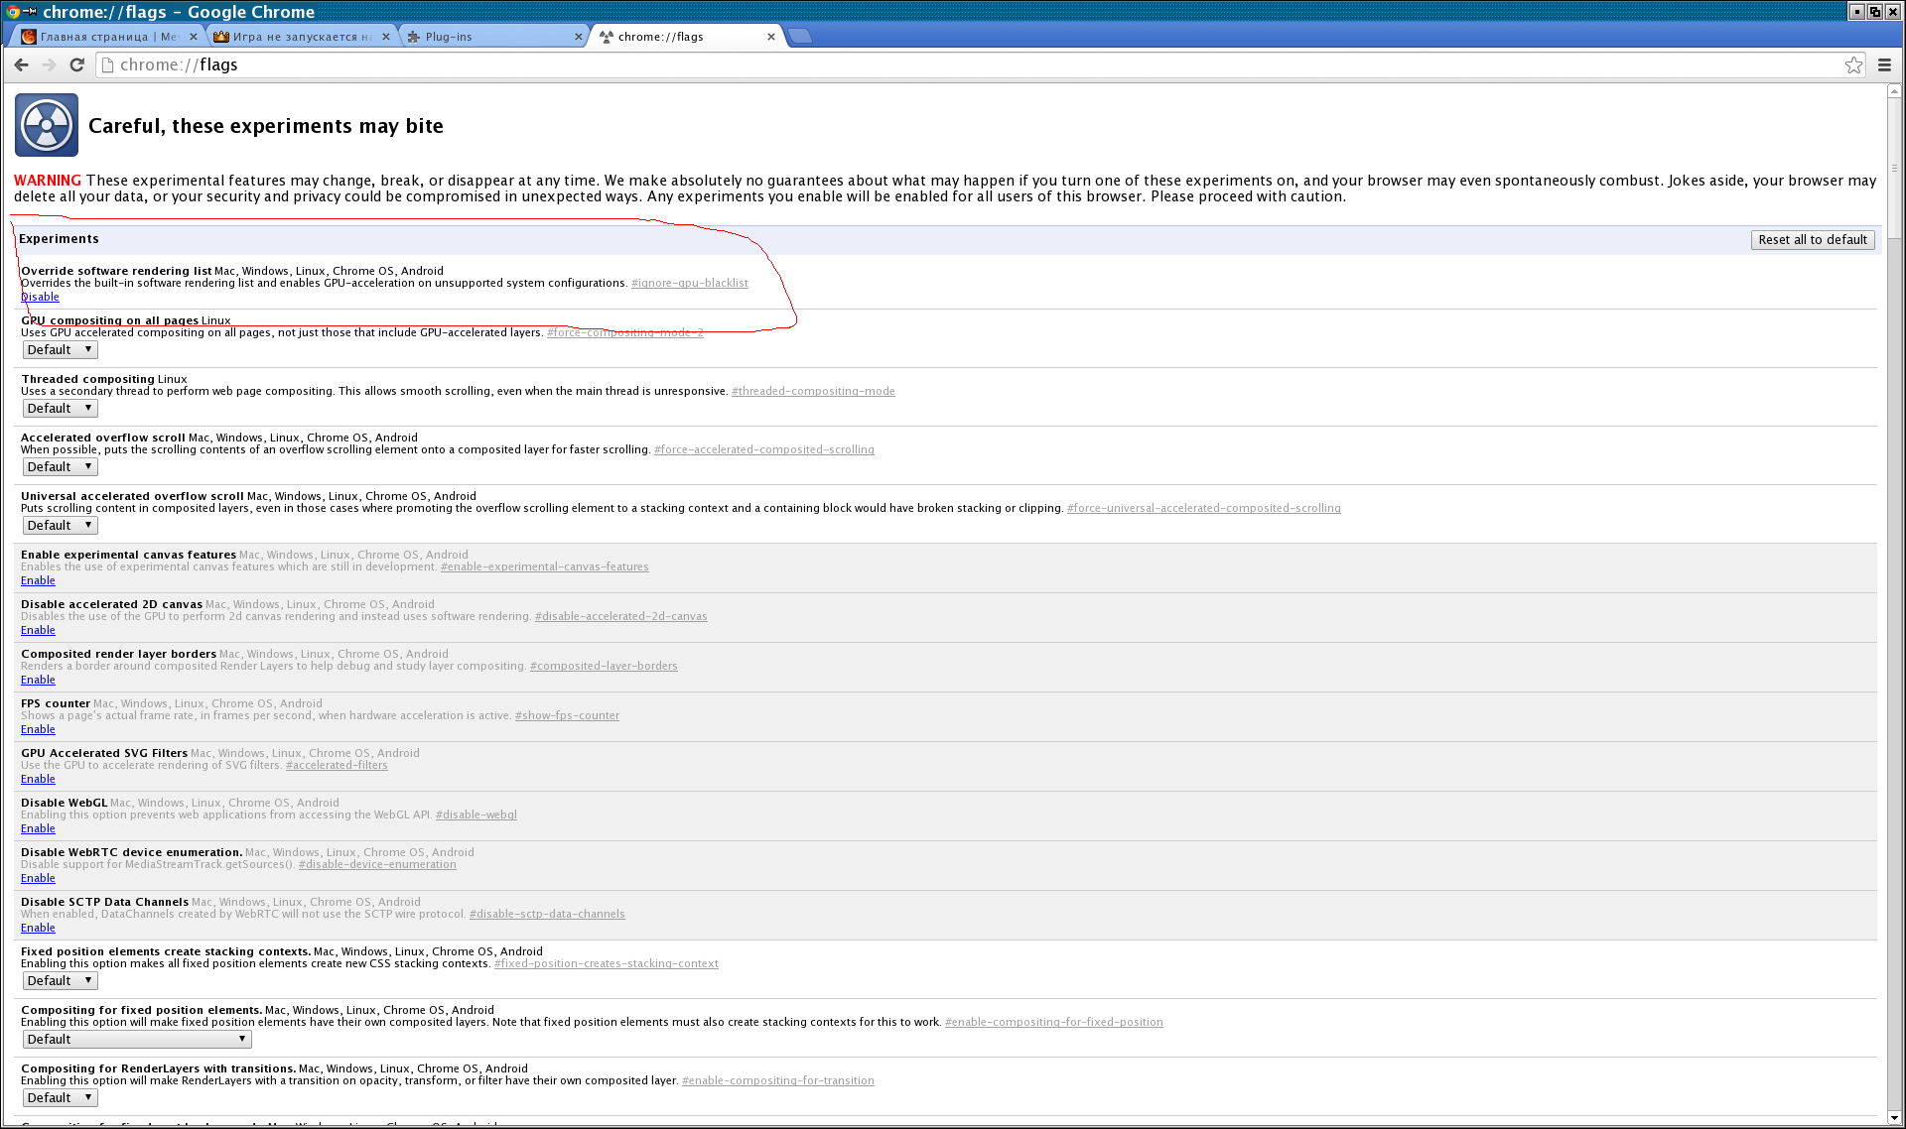Screen dimensions: 1906x1129
Task: Enable Disable accelerated 2D canvas flag
Action: pos(38,630)
